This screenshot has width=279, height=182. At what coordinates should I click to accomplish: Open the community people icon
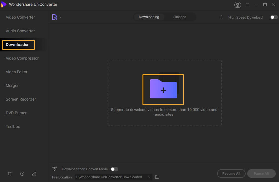pos(34,174)
